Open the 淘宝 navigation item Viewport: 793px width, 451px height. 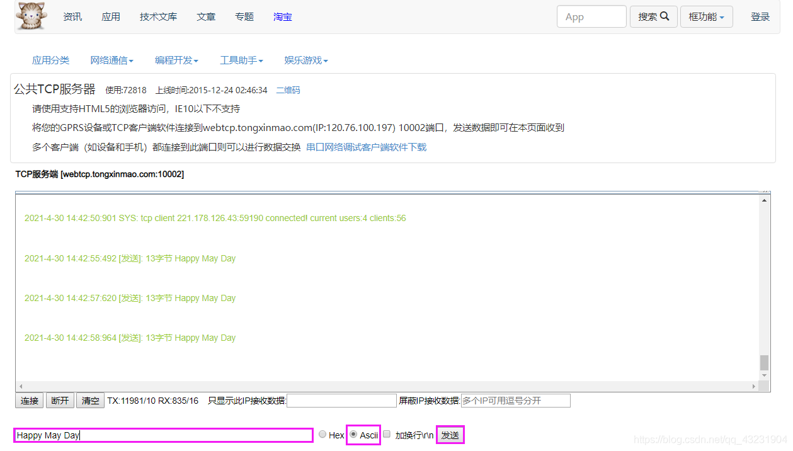click(283, 17)
